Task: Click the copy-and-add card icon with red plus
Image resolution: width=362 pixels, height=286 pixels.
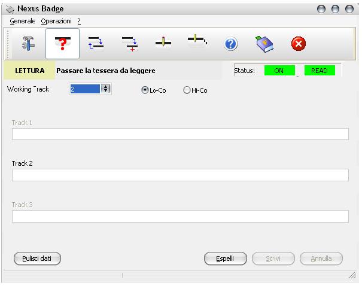Action: (130, 44)
